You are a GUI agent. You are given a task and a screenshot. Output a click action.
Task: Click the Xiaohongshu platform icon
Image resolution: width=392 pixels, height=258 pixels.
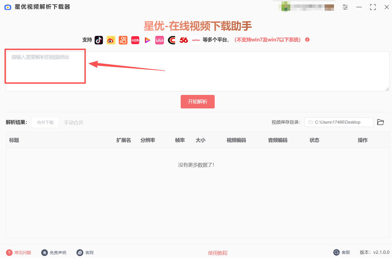135,40
